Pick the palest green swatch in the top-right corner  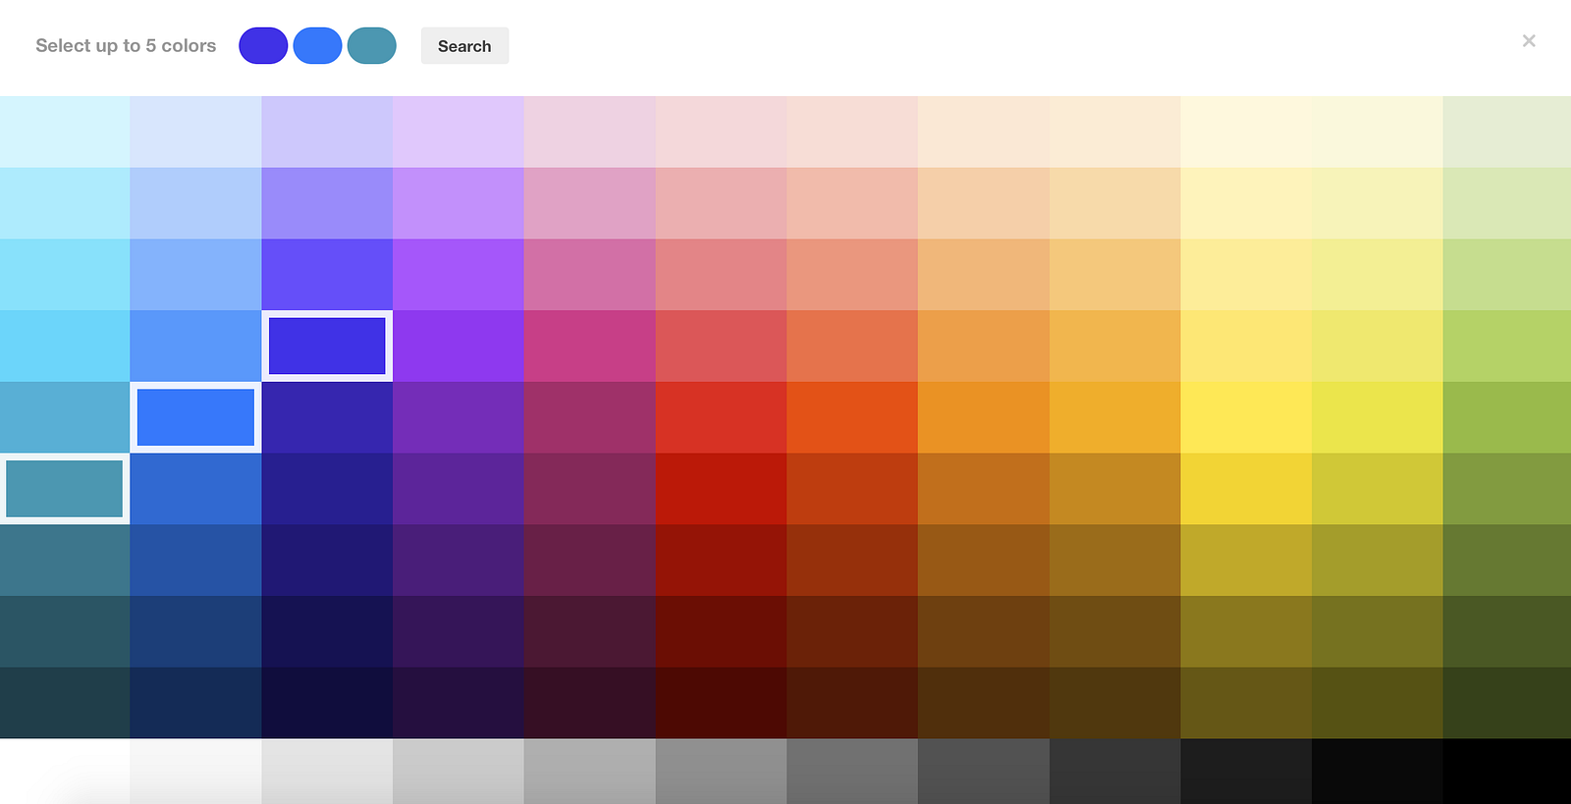tap(1507, 132)
